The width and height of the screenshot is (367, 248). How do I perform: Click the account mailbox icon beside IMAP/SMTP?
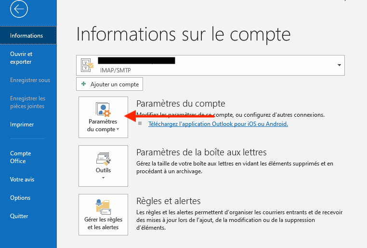tap(87, 65)
